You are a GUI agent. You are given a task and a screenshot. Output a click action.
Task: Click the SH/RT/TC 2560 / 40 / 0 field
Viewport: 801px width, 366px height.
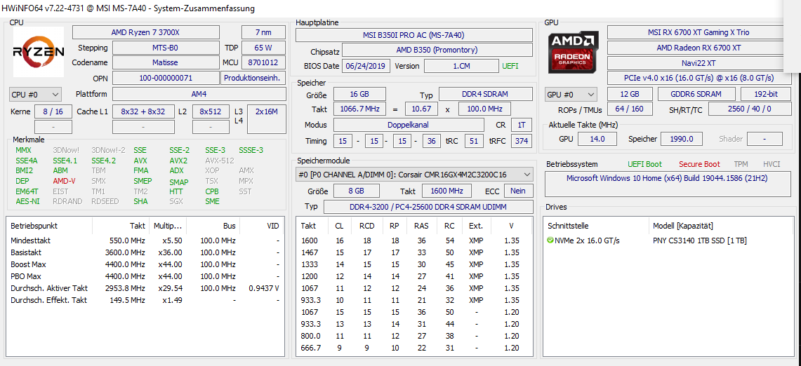(750, 109)
